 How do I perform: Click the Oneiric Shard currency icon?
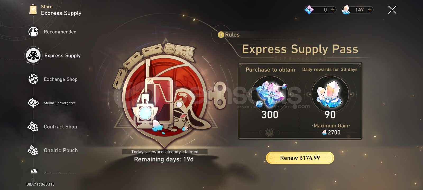309,10
